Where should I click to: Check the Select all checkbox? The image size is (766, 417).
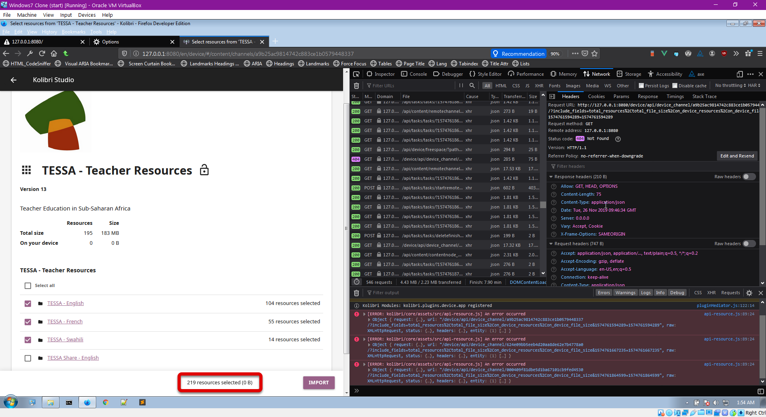[x=28, y=286]
